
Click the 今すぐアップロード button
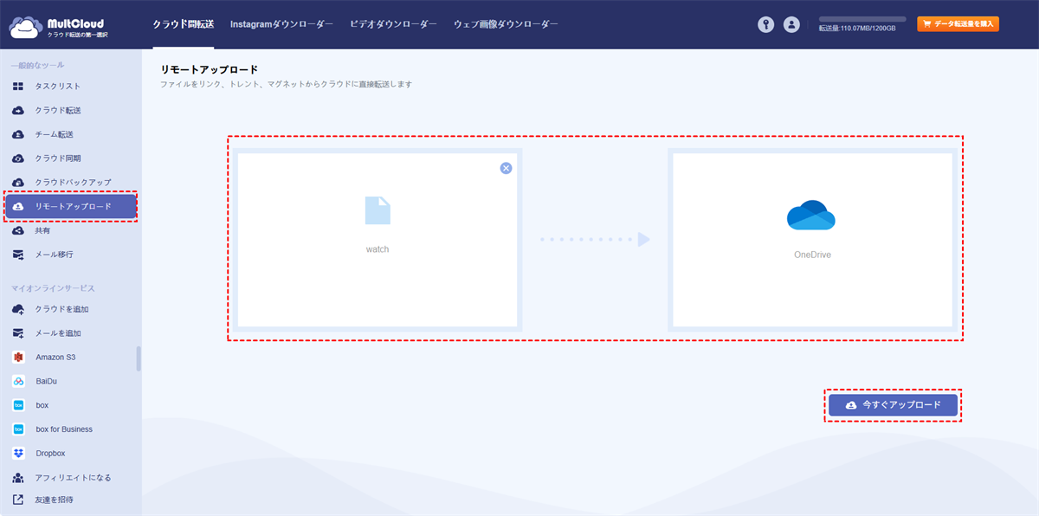893,405
